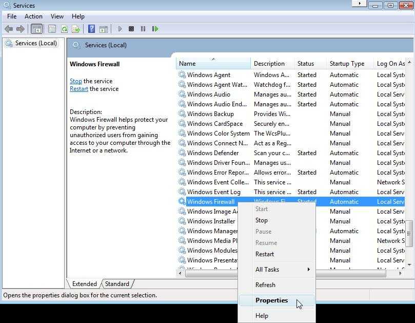The image size is (415, 323).
Task: Open the Help menu in menu bar
Action: tap(78, 16)
